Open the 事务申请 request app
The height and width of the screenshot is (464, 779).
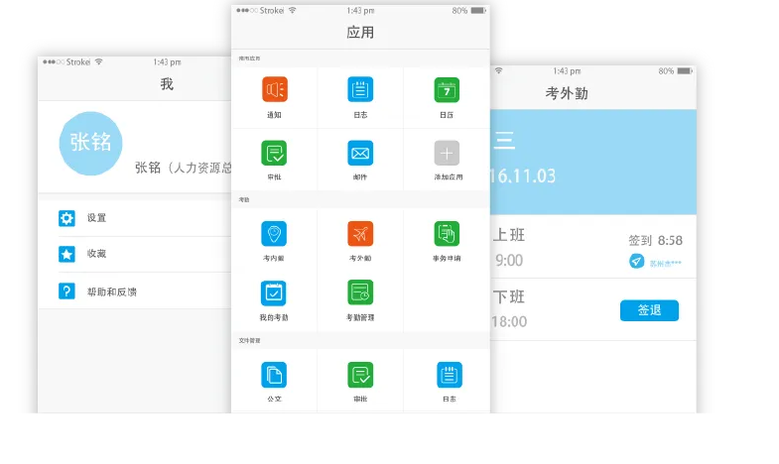click(x=447, y=234)
